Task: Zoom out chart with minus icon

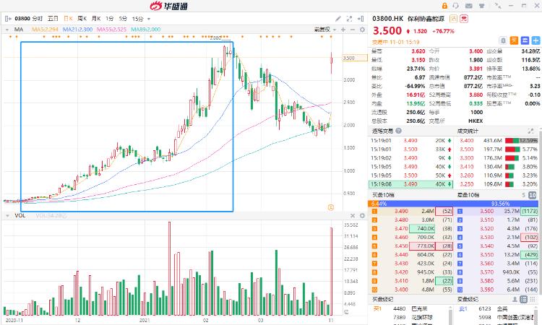Action: coord(353,30)
